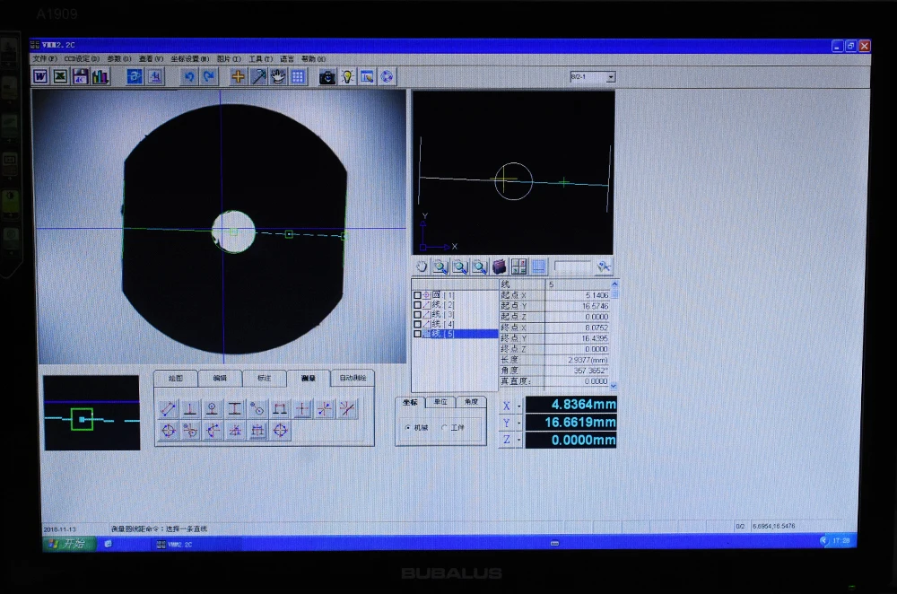Open the Z axis dropdown arrow
897x594 pixels.
click(518, 440)
